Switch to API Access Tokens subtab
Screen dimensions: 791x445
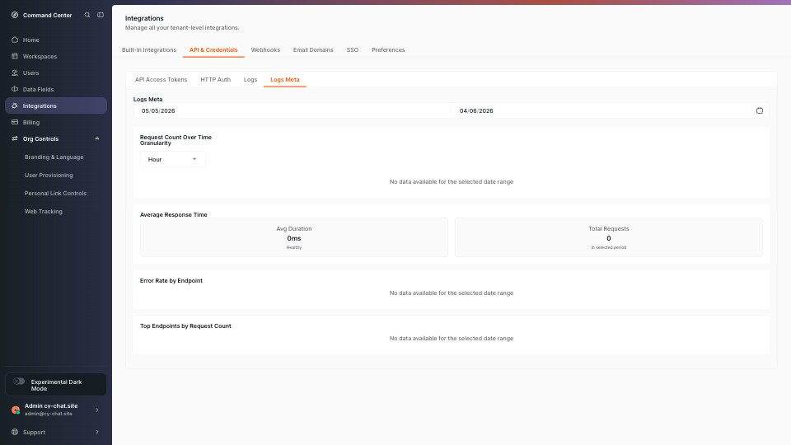click(x=161, y=80)
